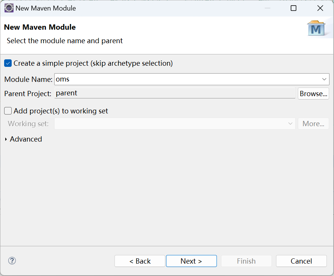Viewport: 334px width, 276px height.
Task: Maximize the New Maven Module window
Action: click(x=293, y=8)
